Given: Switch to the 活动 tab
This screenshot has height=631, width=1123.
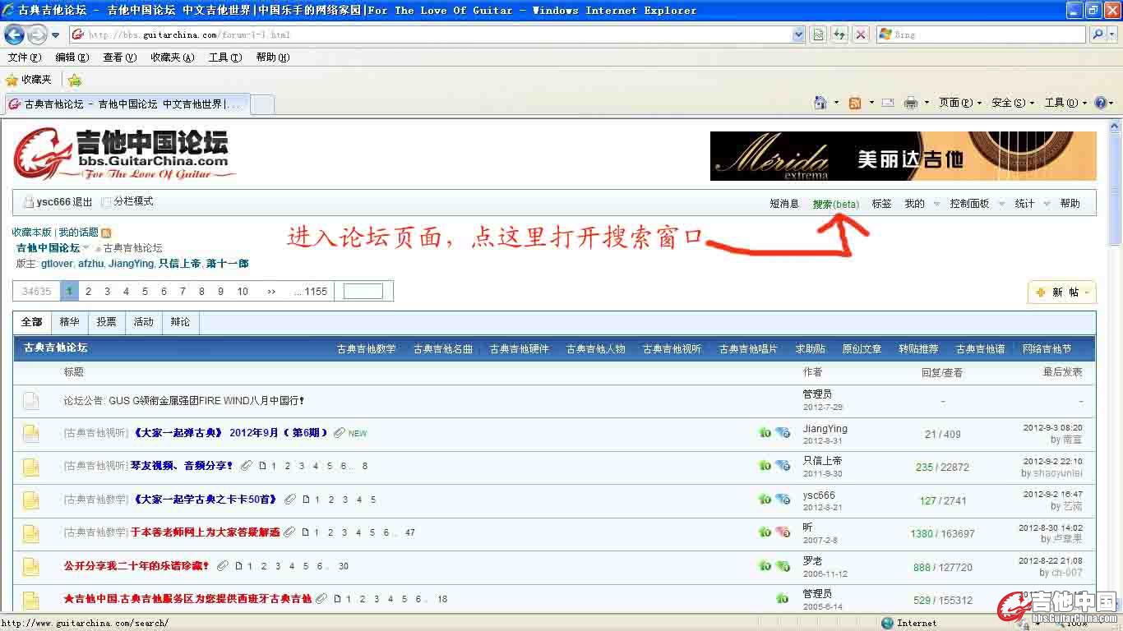Looking at the screenshot, I should pos(144,322).
